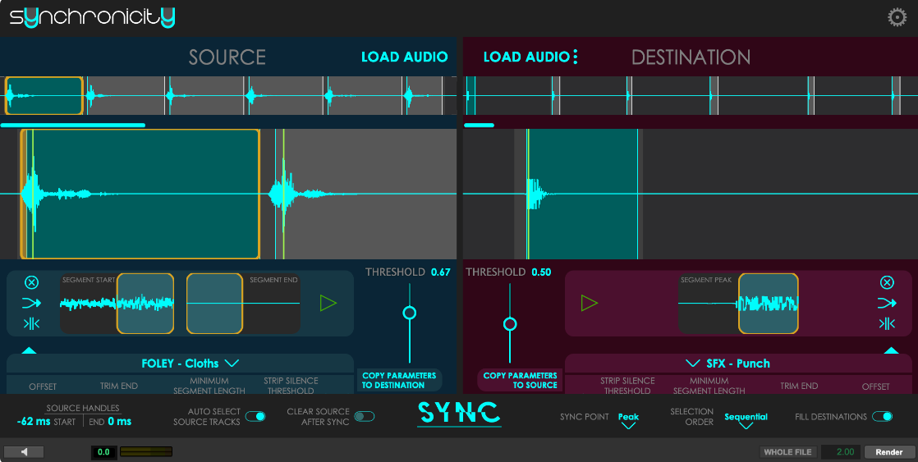Collapse source parameters with up triangle
The width and height of the screenshot is (918, 462).
(30, 350)
